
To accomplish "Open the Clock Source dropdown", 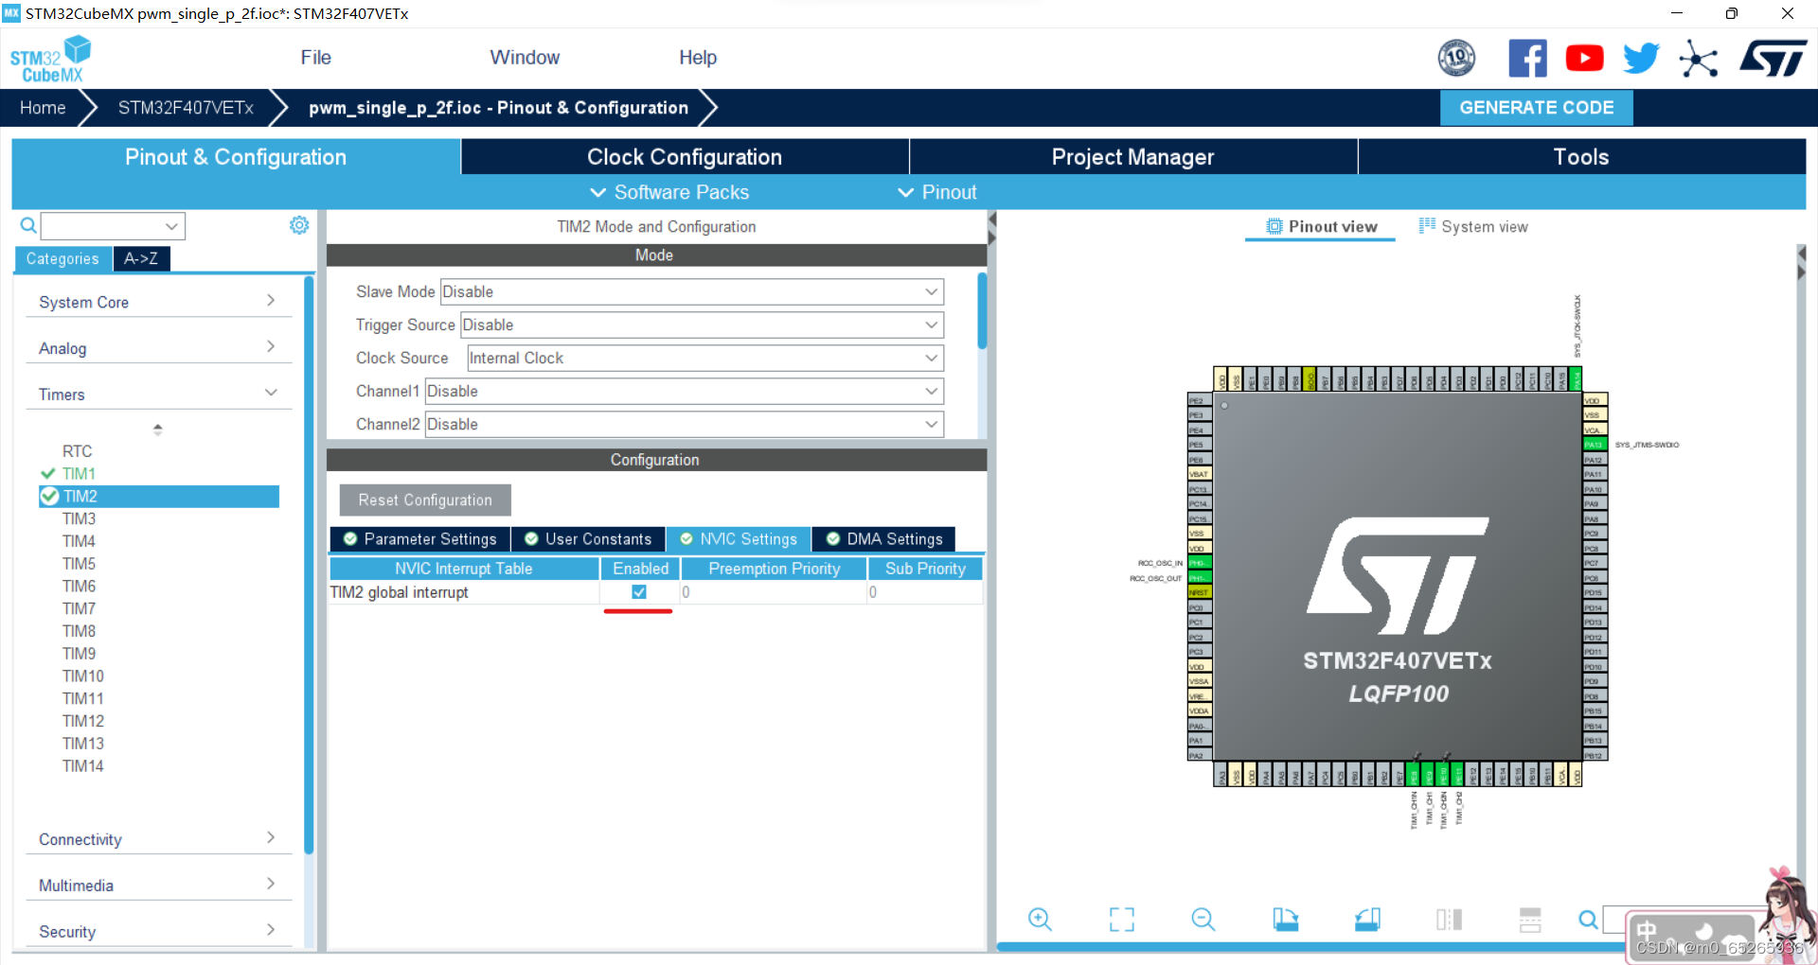I will pyautogui.click(x=705, y=358).
